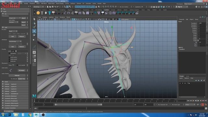Open Chrome from the taskbar
The width and height of the screenshot is (208, 117).
pyautogui.click(x=30, y=115)
